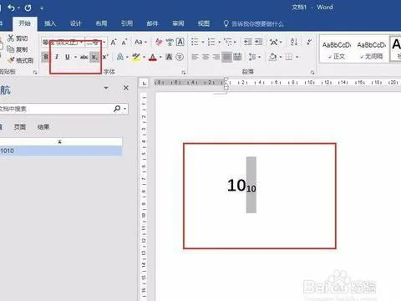Justify paragraph text
Viewport: 401px width, 301px height.
point(226,57)
